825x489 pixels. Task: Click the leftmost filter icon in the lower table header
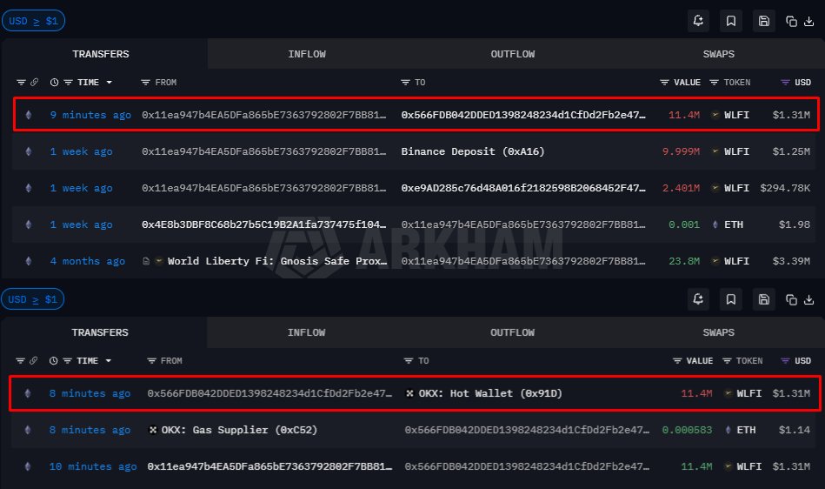click(x=21, y=360)
